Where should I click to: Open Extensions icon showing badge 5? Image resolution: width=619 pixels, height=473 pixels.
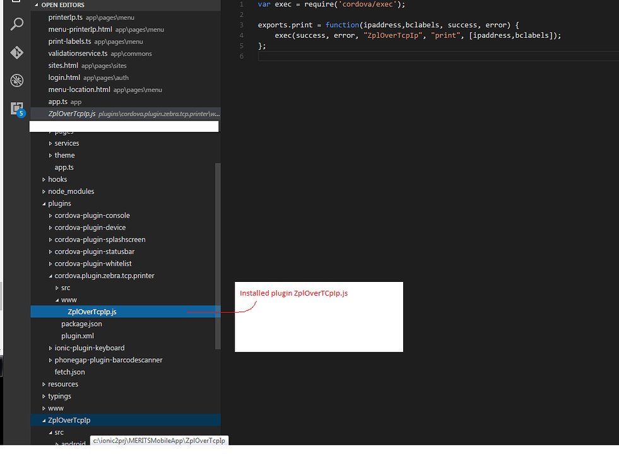point(16,109)
